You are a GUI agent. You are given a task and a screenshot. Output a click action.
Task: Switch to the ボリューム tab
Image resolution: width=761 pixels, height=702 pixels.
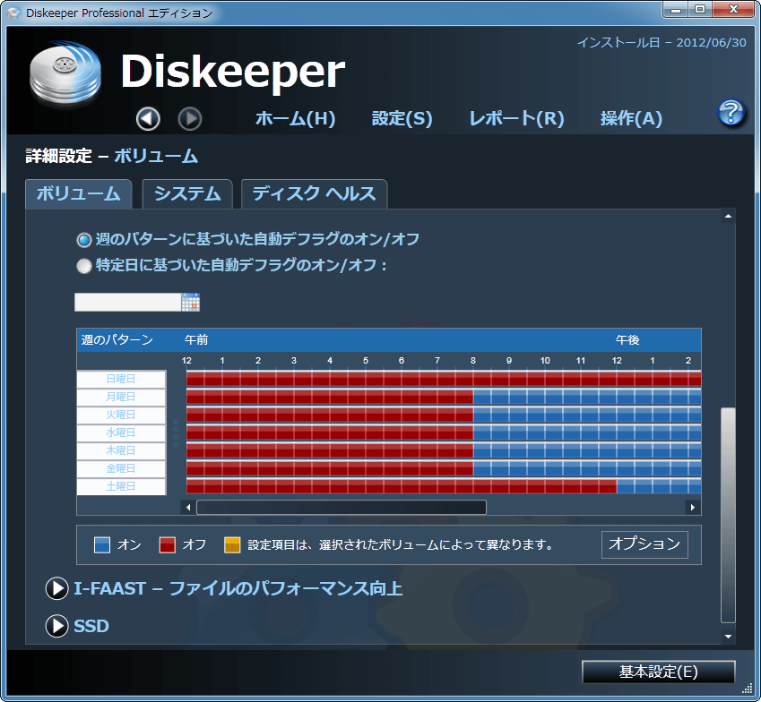79,194
